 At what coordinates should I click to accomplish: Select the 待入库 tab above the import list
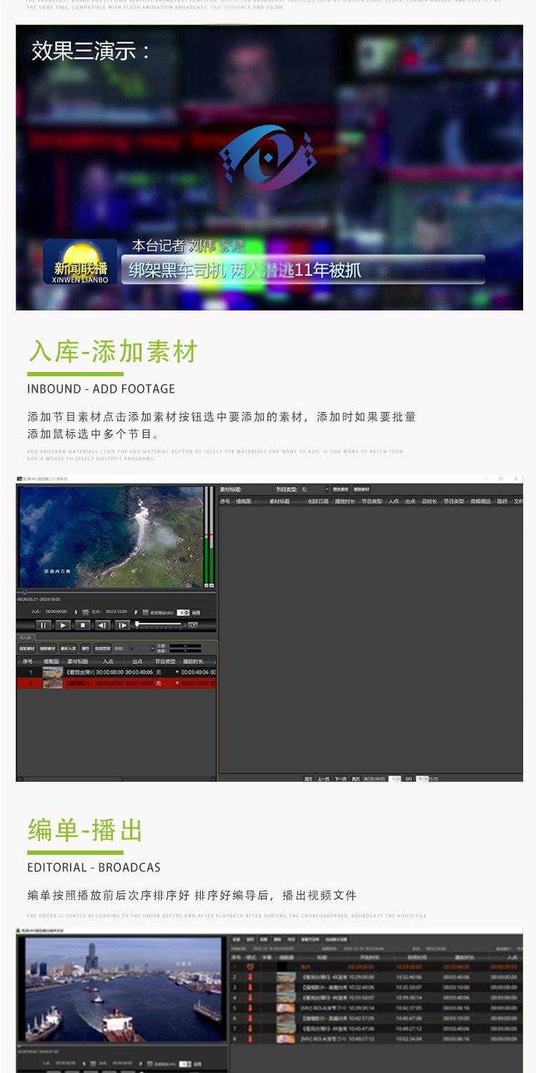point(26,637)
